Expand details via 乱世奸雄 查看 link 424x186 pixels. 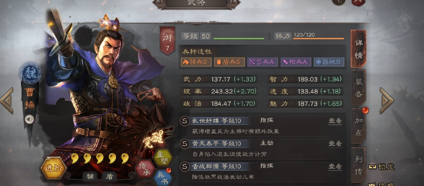point(335,121)
